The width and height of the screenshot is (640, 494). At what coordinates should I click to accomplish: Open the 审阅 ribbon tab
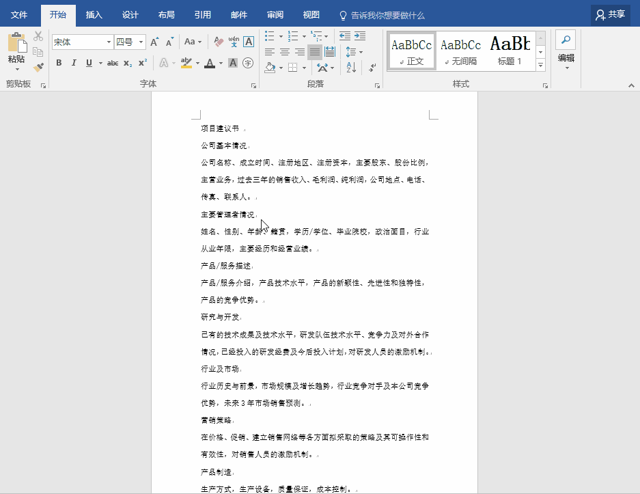coord(275,14)
